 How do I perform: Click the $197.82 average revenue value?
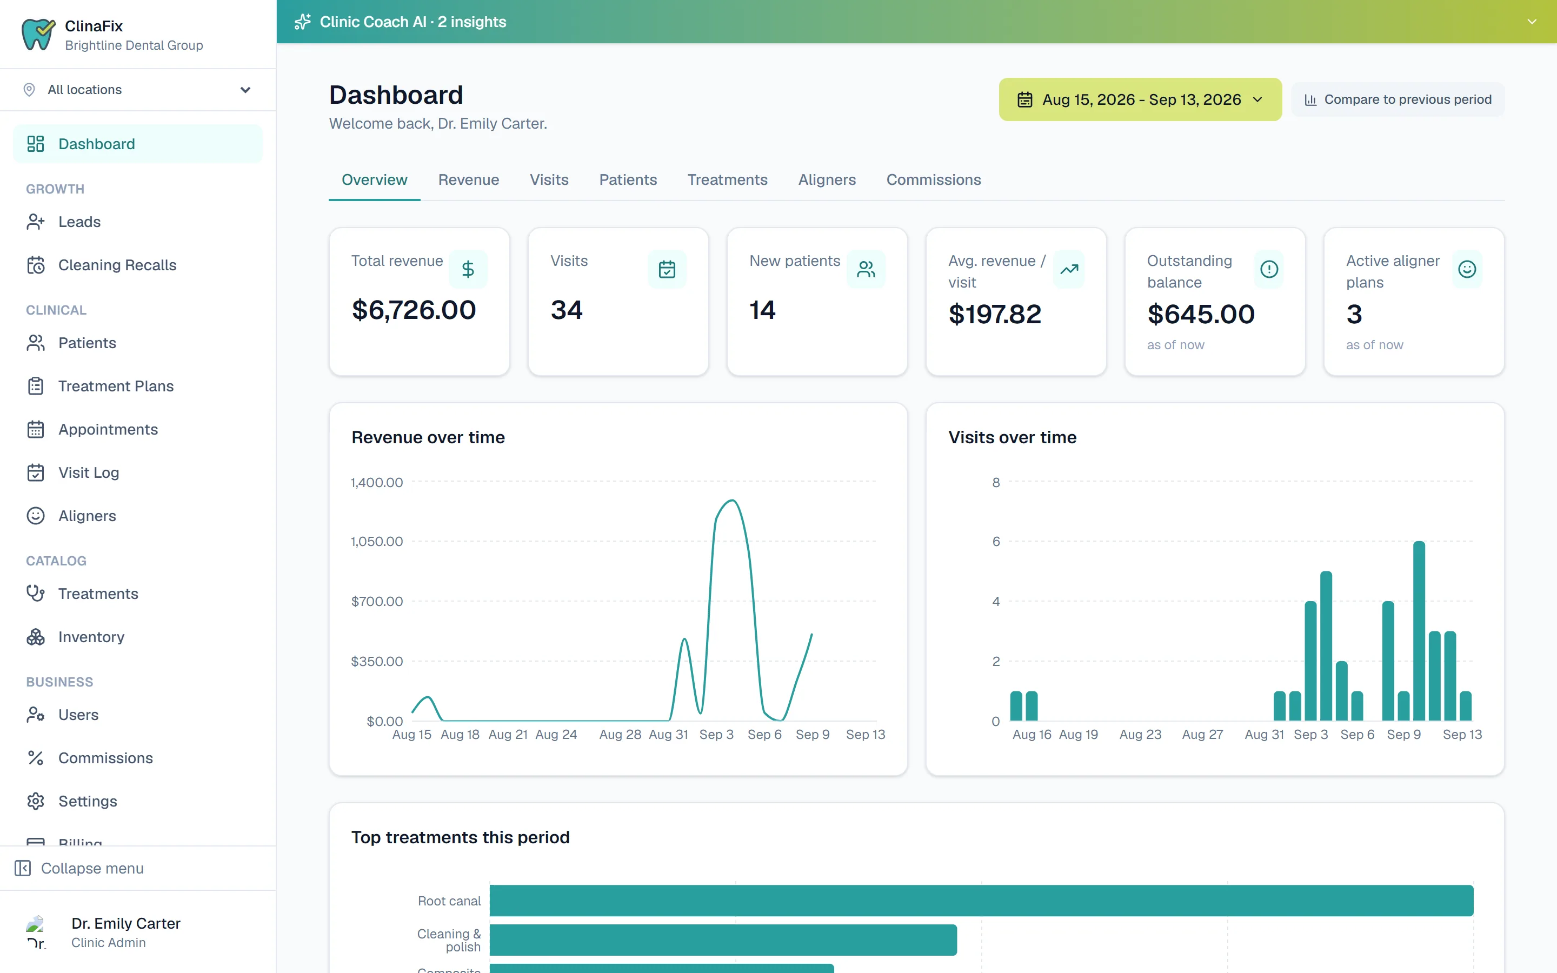pyautogui.click(x=995, y=314)
